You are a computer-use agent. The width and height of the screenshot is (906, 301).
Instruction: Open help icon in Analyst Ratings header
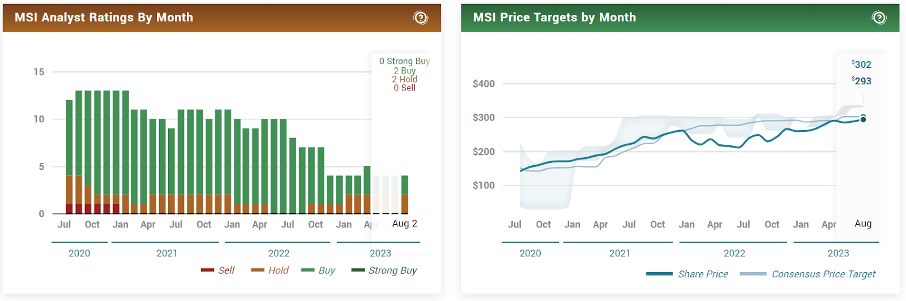421,18
